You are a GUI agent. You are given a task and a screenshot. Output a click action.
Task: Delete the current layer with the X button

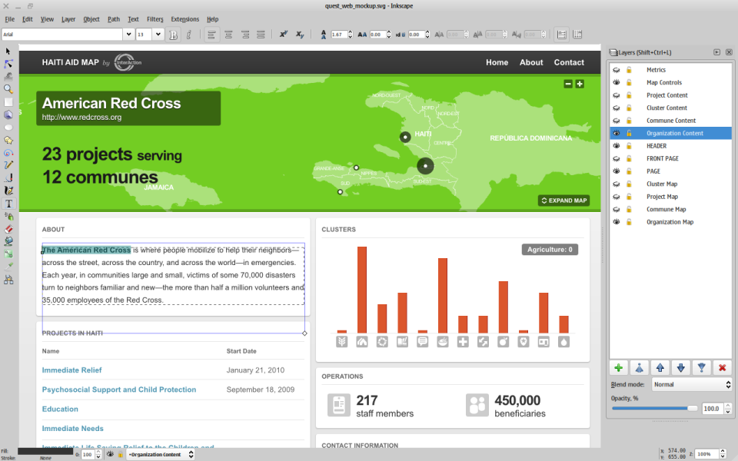(x=722, y=367)
